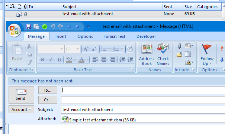The height and width of the screenshot is (134, 225).
Task: Click the Office button orb
Action: click(x=14, y=30)
